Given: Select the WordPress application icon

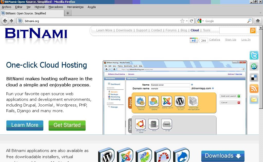Looking at the screenshot, I should click(106, 155).
